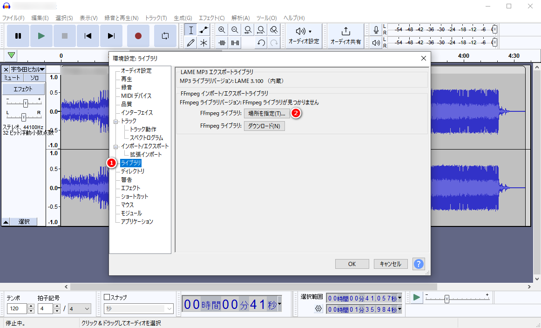The width and height of the screenshot is (541, 328).
Task: Click the speaker playback meter icon
Action: pos(376,43)
